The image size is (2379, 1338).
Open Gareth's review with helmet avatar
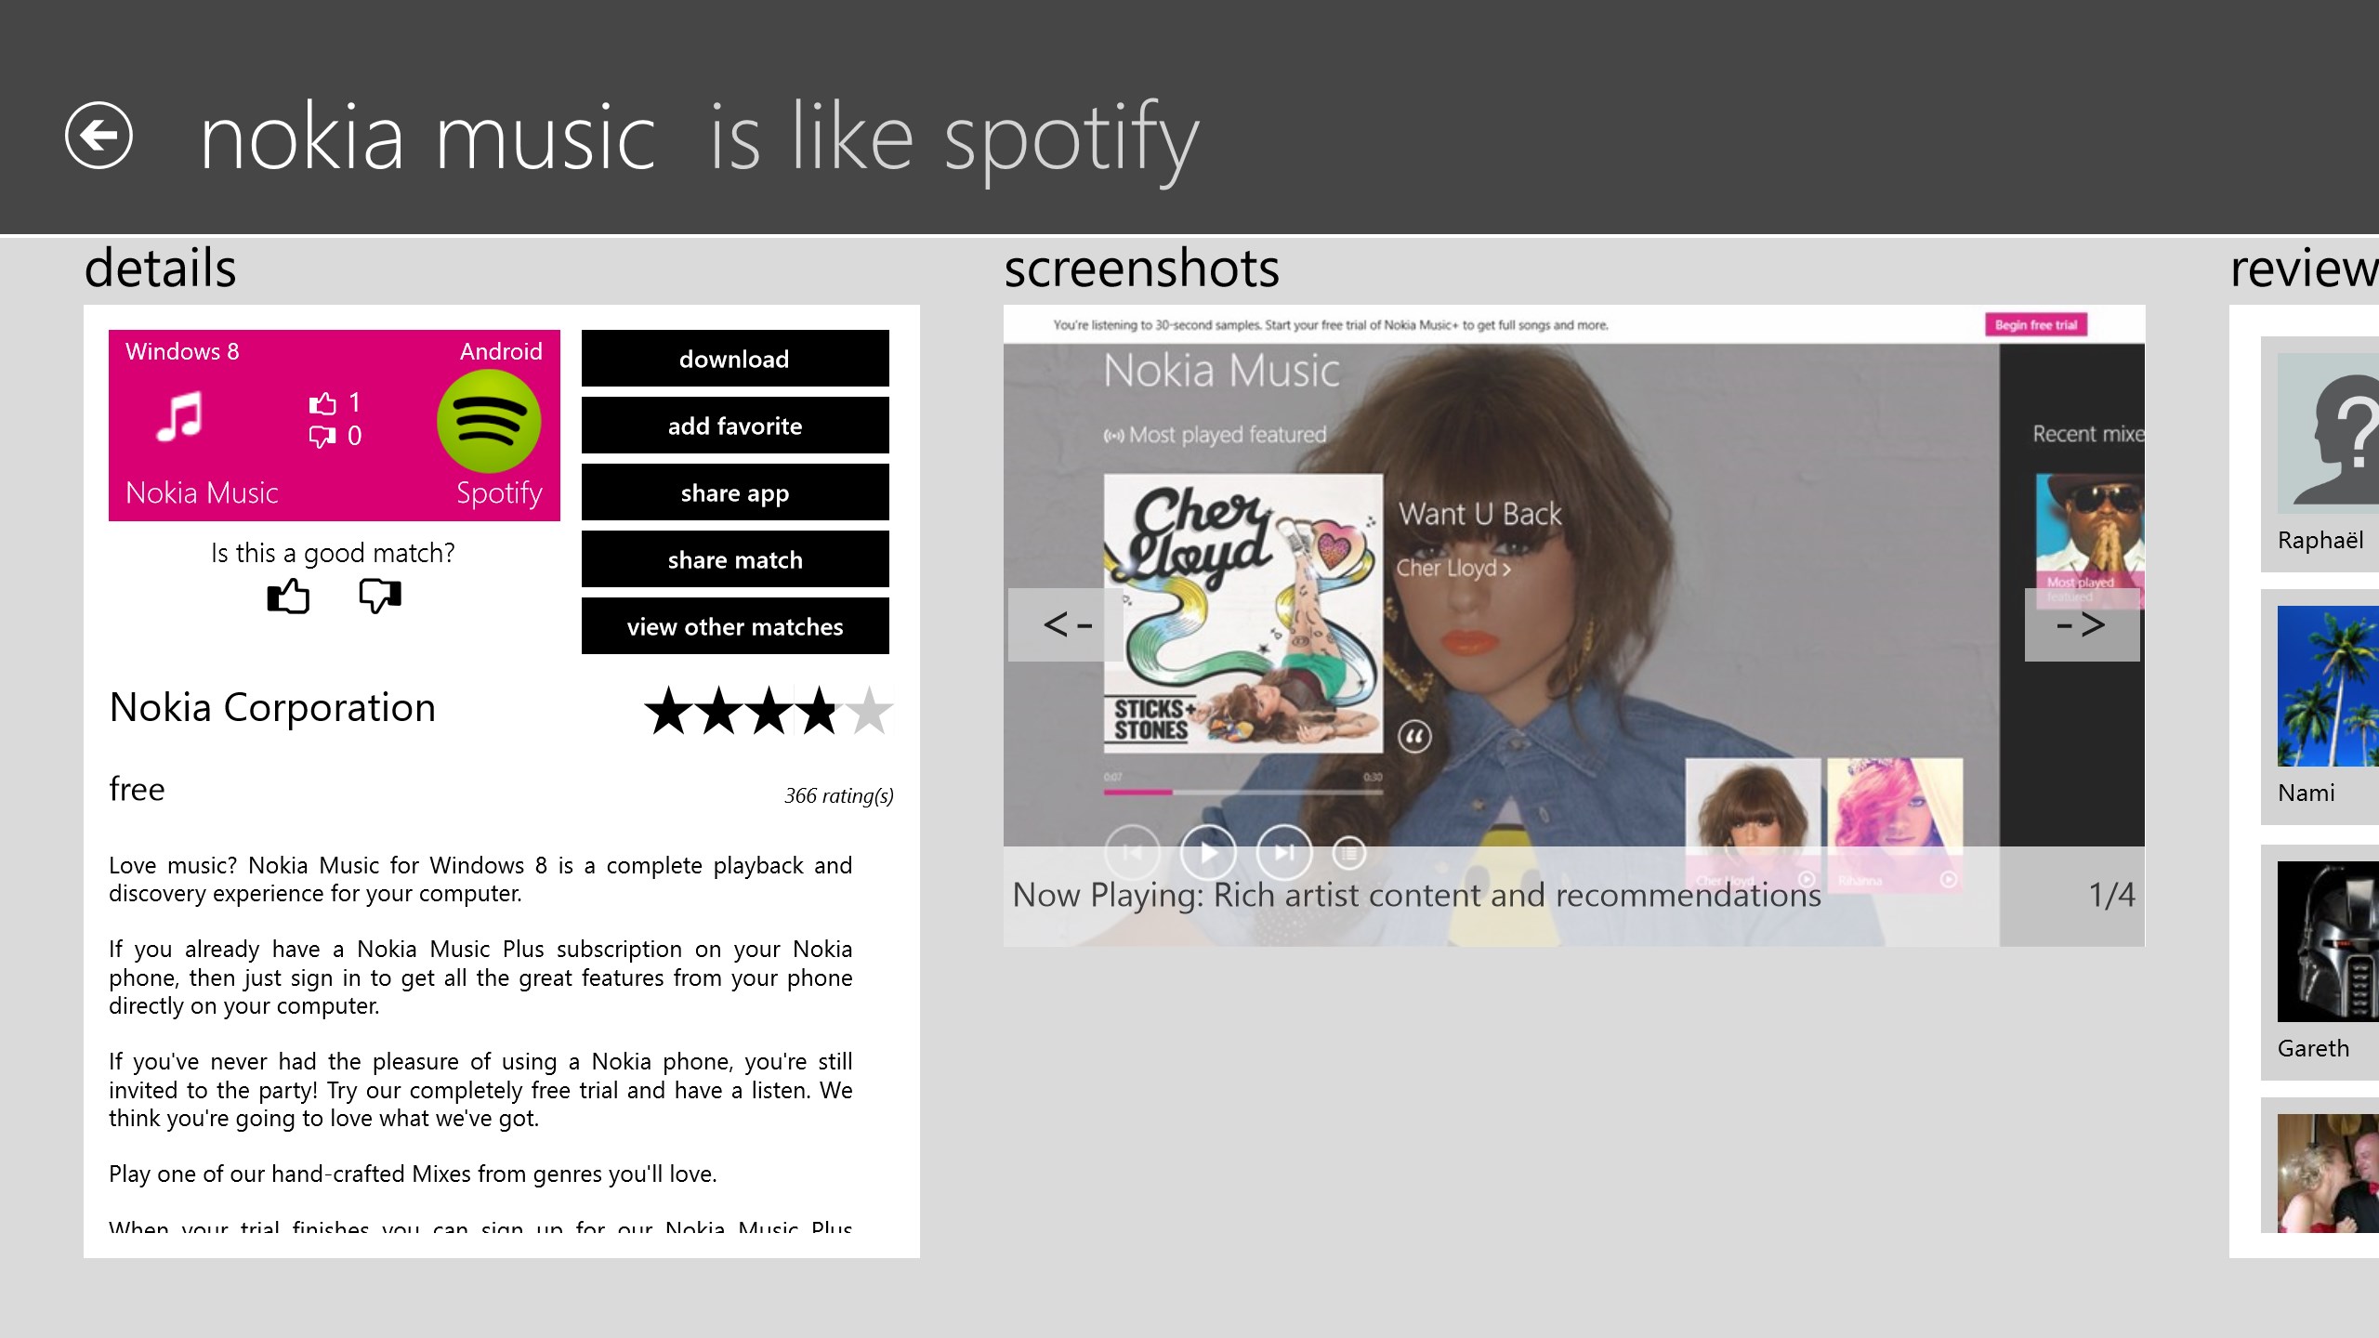[2328, 940]
